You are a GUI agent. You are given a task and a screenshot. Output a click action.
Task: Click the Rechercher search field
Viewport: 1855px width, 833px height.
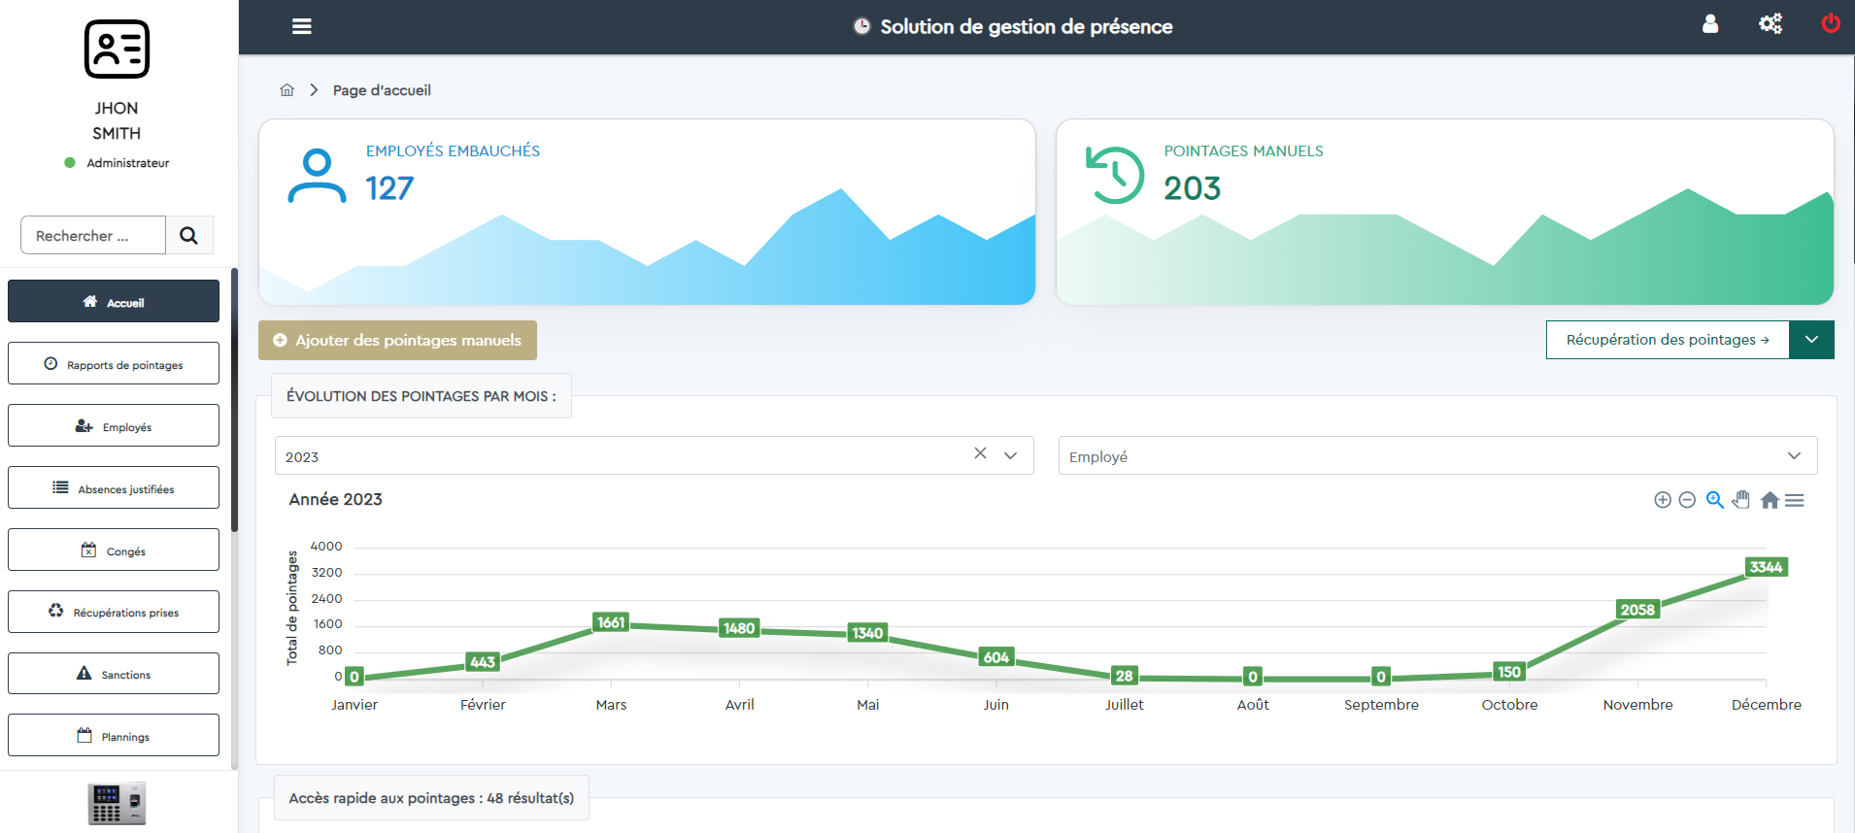coord(93,235)
